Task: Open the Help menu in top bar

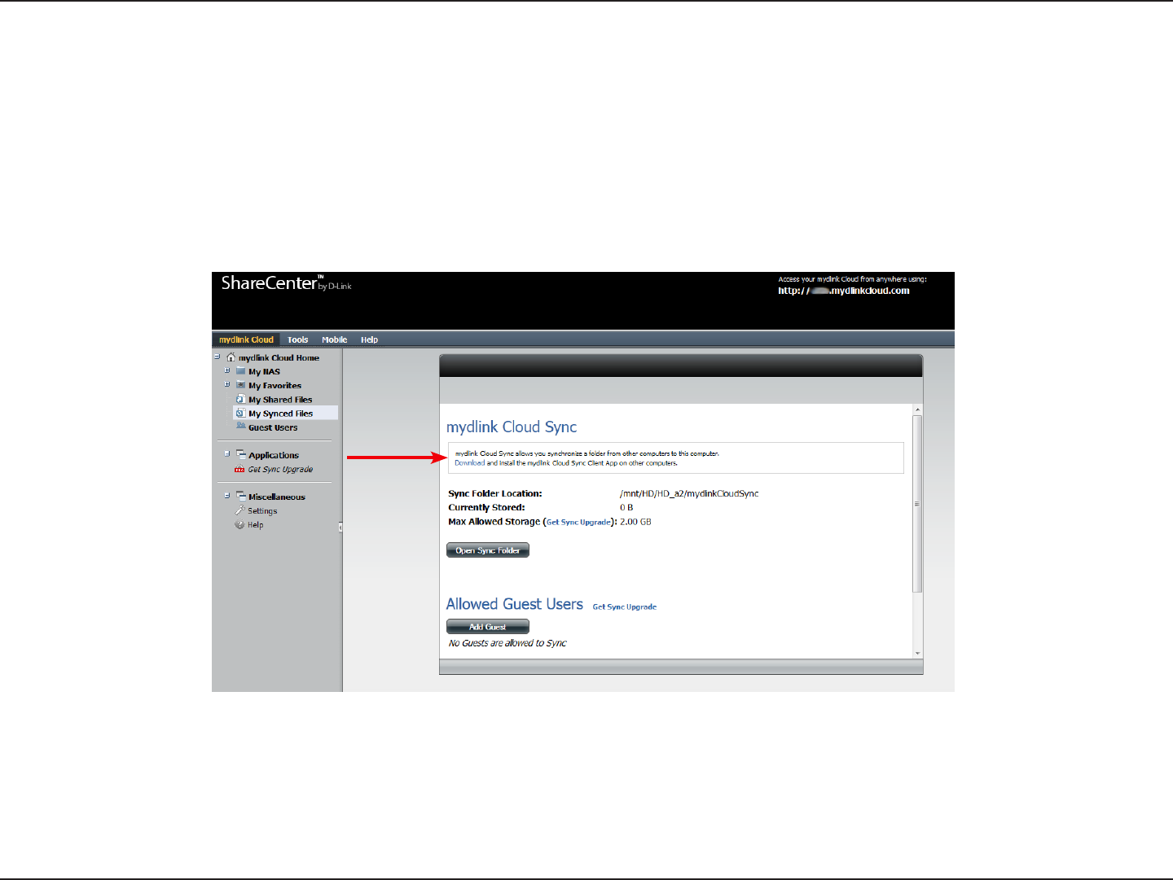Action: [x=369, y=339]
